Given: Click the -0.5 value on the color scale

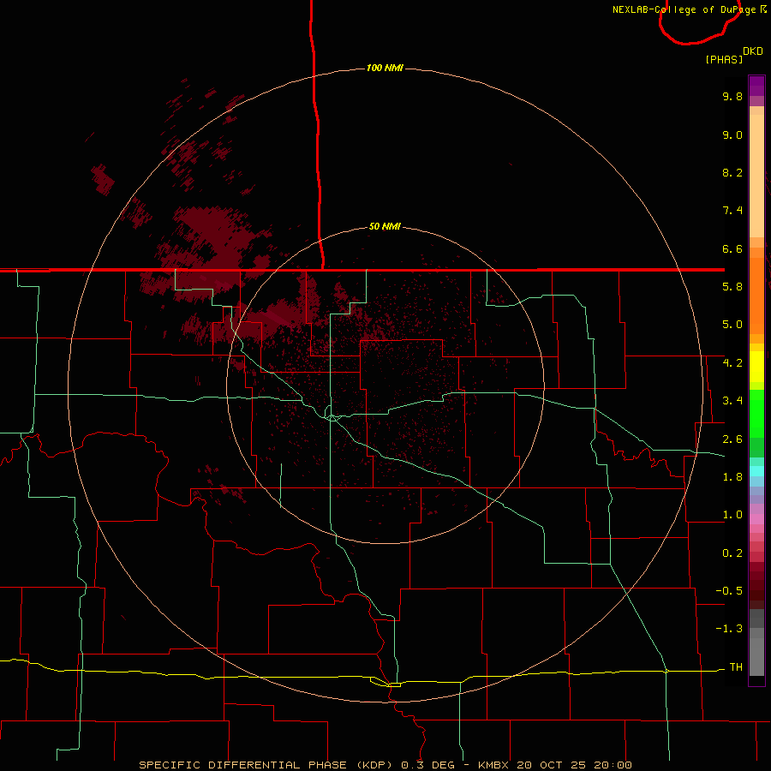Looking at the screenshot, I should [729, 591].
